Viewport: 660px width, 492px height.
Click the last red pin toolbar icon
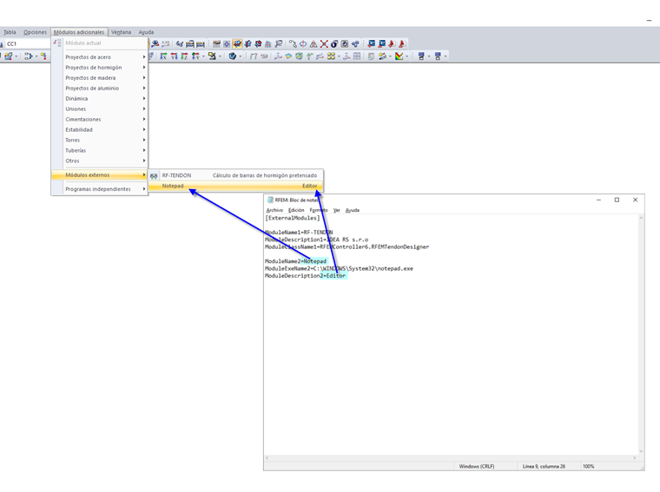coord(402,43)
